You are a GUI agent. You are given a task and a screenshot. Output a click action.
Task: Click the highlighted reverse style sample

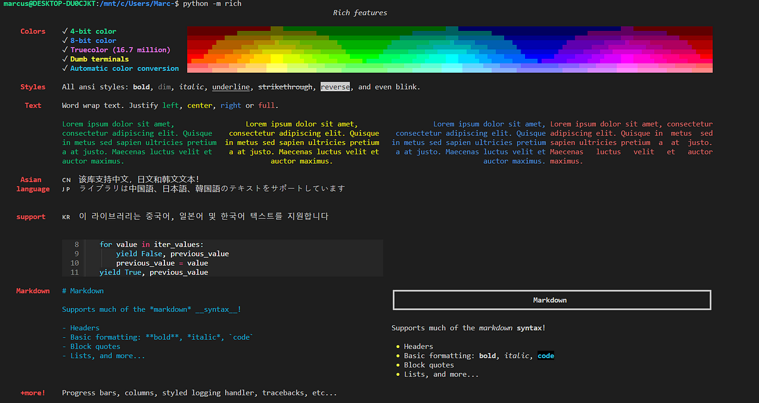[335, 87]
